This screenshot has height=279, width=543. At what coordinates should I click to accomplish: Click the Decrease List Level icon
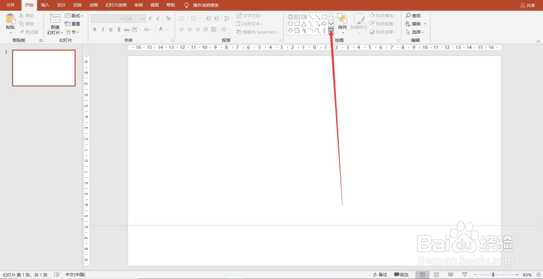pos(209,18)
